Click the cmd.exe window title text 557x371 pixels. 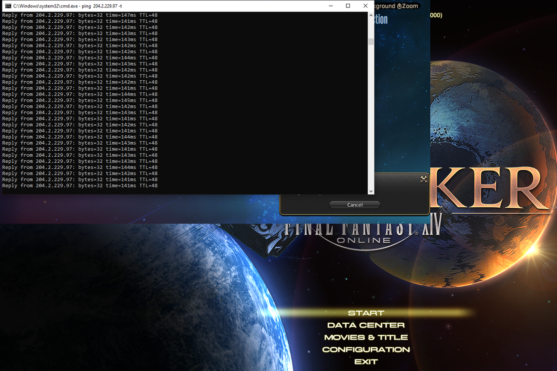(68, 6)
